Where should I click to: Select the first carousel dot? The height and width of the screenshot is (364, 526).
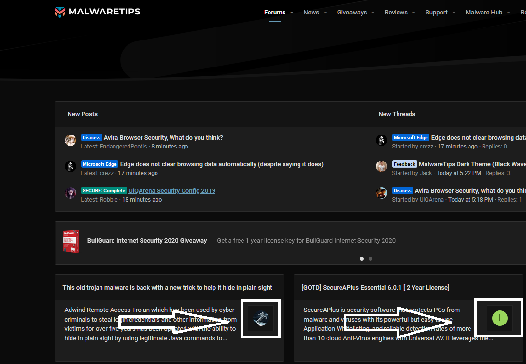pyautogui.click(x=362, y=259)
